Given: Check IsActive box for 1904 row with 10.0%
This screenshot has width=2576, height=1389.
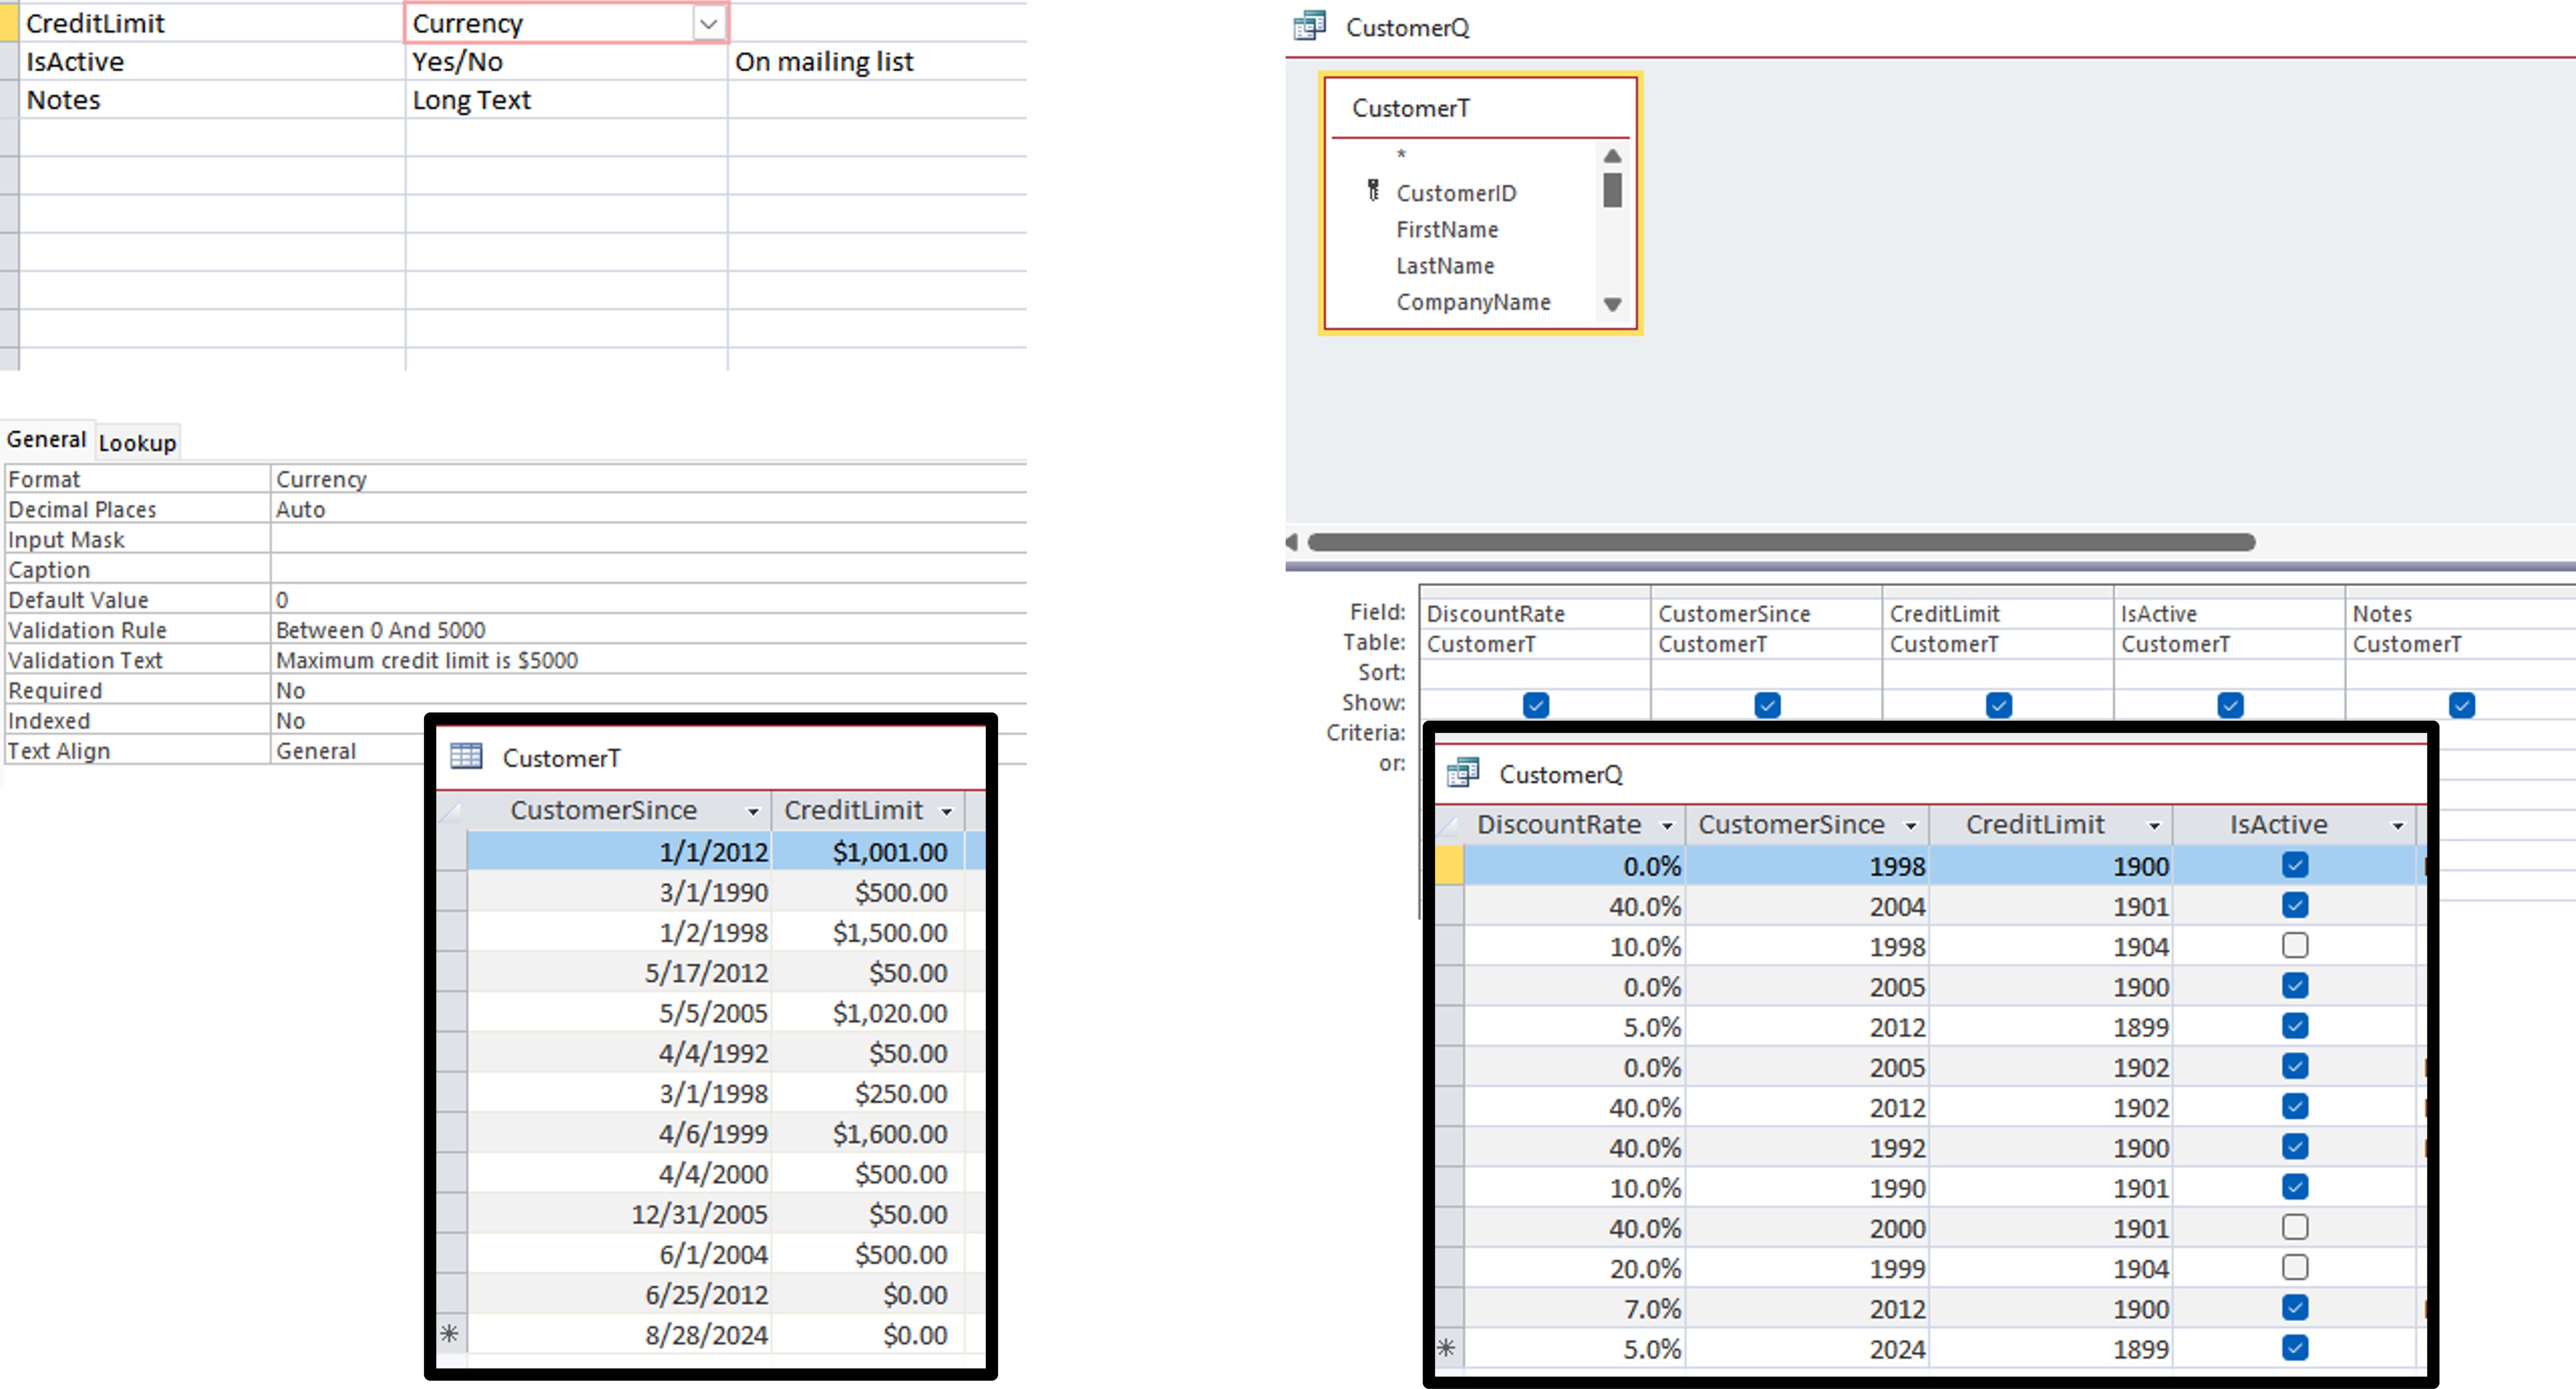Looking at the screenshot, I should (x=2294, y=945).
